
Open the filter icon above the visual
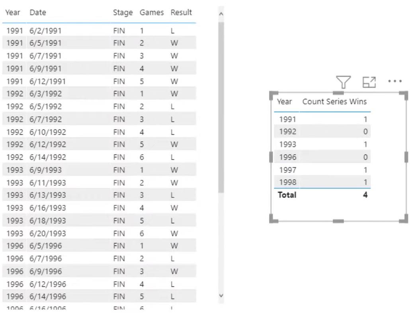coord(343,82)
